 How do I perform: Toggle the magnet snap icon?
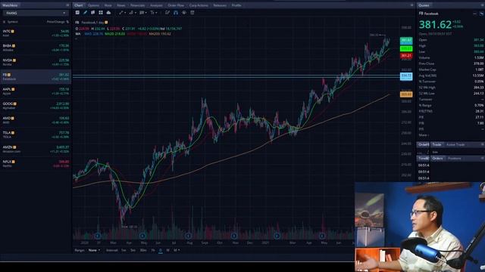tap(176, 13)
